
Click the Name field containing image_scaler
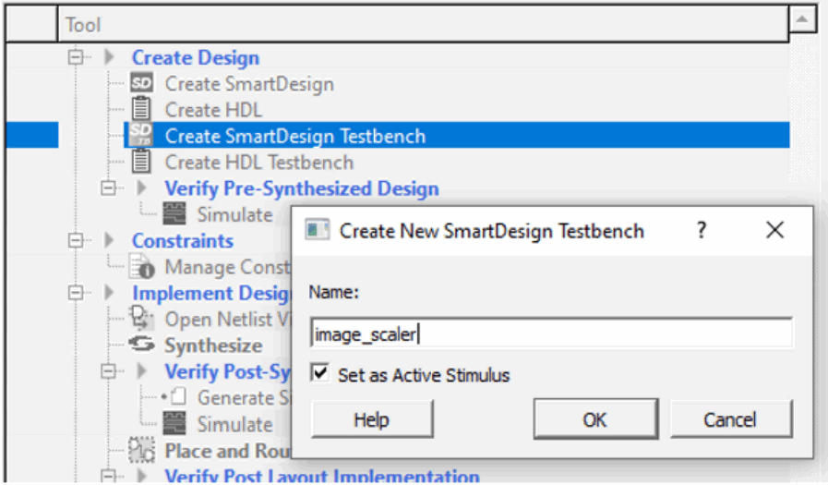(551, 333)
